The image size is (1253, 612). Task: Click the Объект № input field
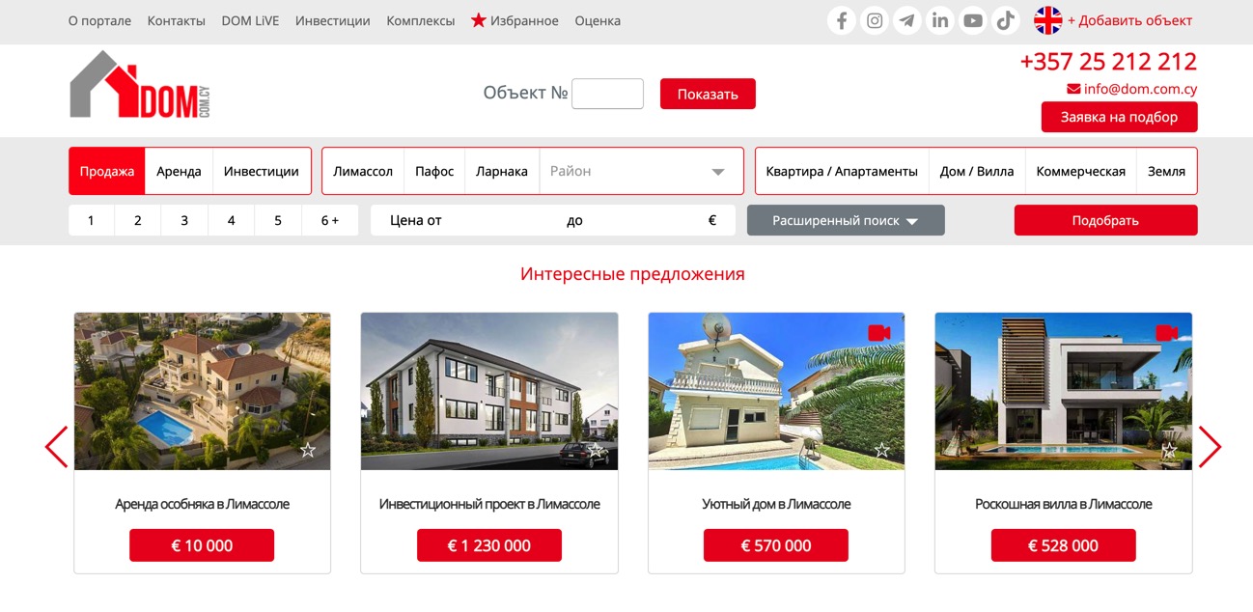(x=607, y=94)
